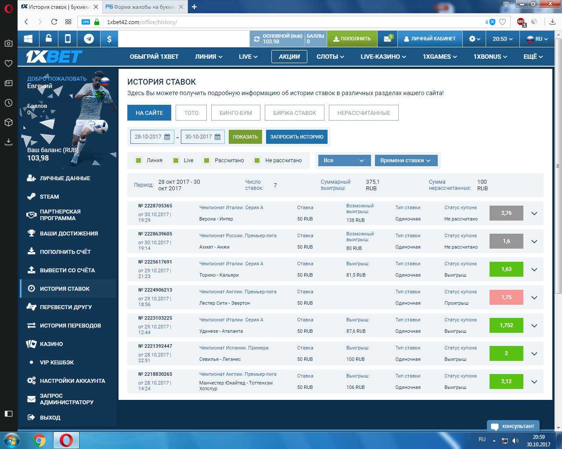Image resolution: width=562 pixels, height=449 pixels.
Task: Open the mobile phone apps icon
Action: coord(68,39)
